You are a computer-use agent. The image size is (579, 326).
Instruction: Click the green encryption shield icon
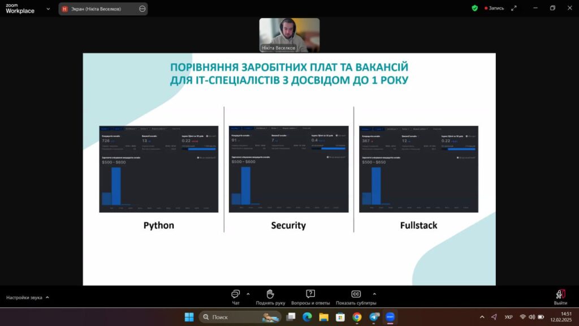coord(475,8)
